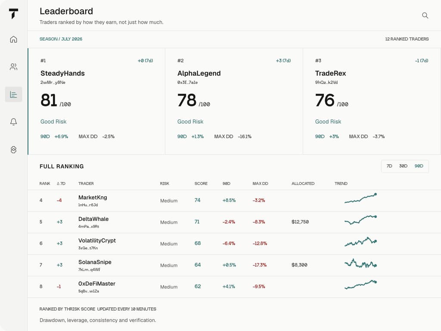This screenshot has height=331, width=441.
Task: Open notifications bell icon
Action: 13,122
